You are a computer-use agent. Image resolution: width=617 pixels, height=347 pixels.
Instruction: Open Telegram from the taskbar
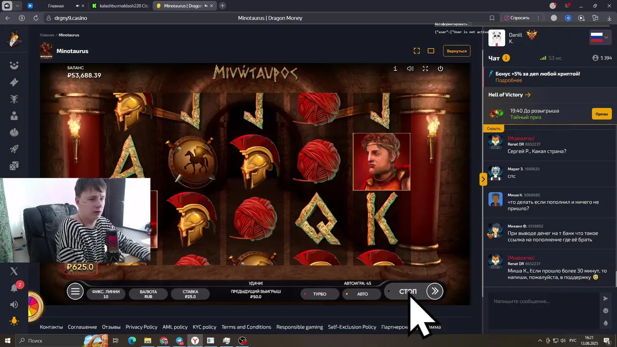tap(179, 341)
